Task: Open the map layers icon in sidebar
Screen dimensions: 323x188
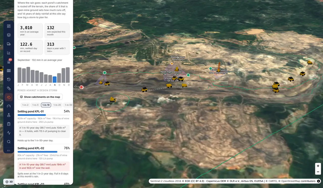Action: (x=9, y=35)
